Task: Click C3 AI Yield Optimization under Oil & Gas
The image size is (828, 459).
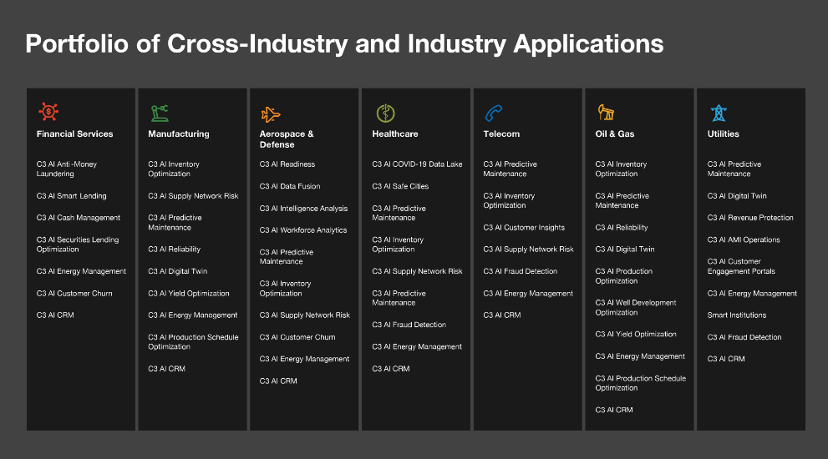Action: (636, 334)
